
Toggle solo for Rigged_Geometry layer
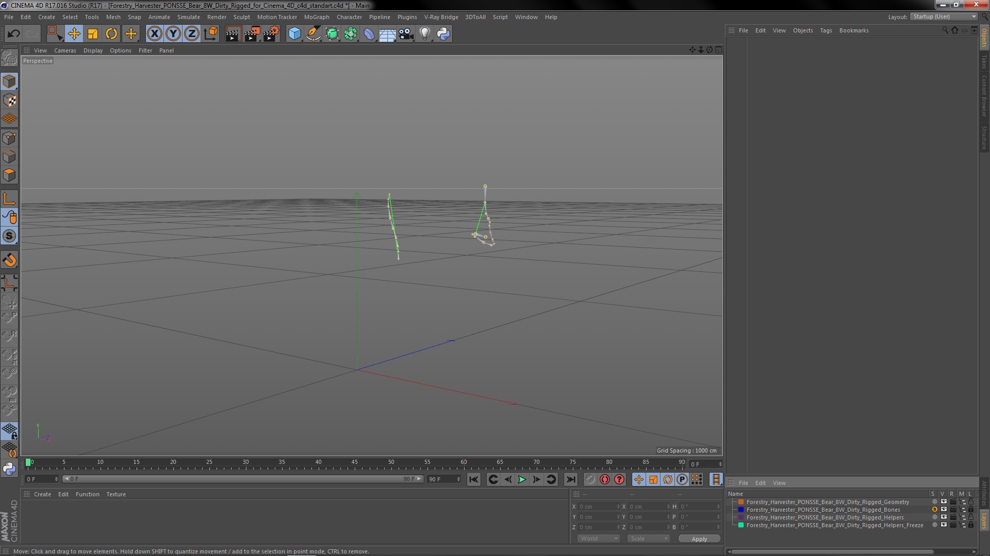(934, 502)
